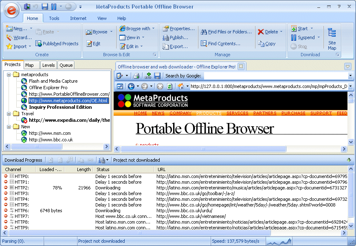Viewport: 356px width, 246px height.
Task: Click the SUPPORT link on the webpage
Action: click(x=321, y=113)
